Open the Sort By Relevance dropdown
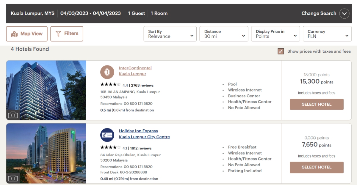This screenshot has height=185, width=357. [x=170, y=34]
